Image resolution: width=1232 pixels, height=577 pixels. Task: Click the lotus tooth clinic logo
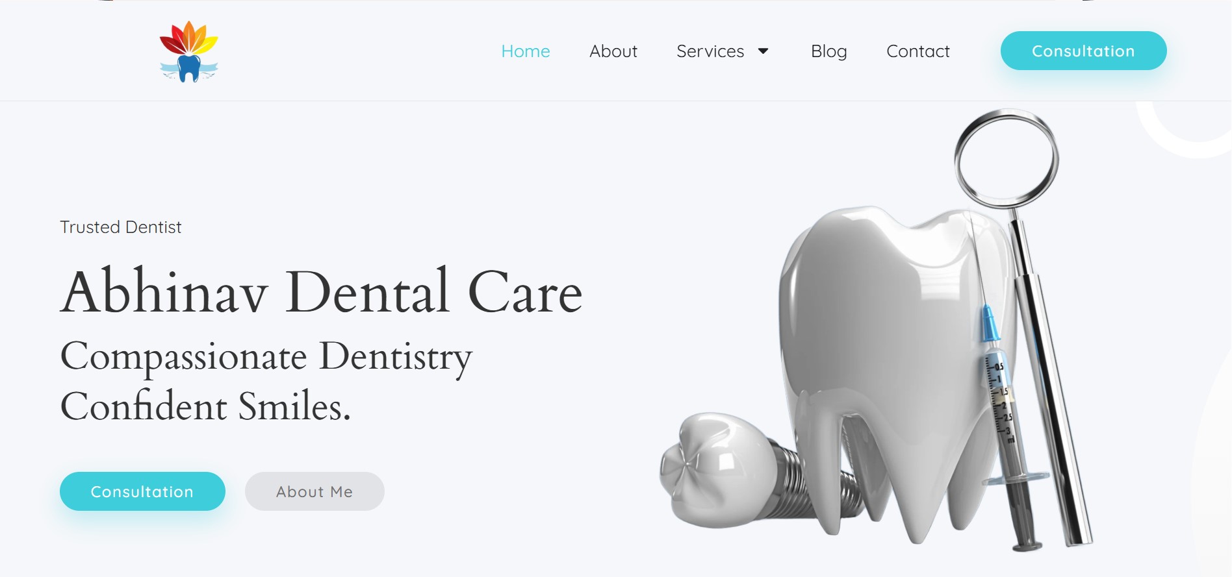(x=188, y=51)
